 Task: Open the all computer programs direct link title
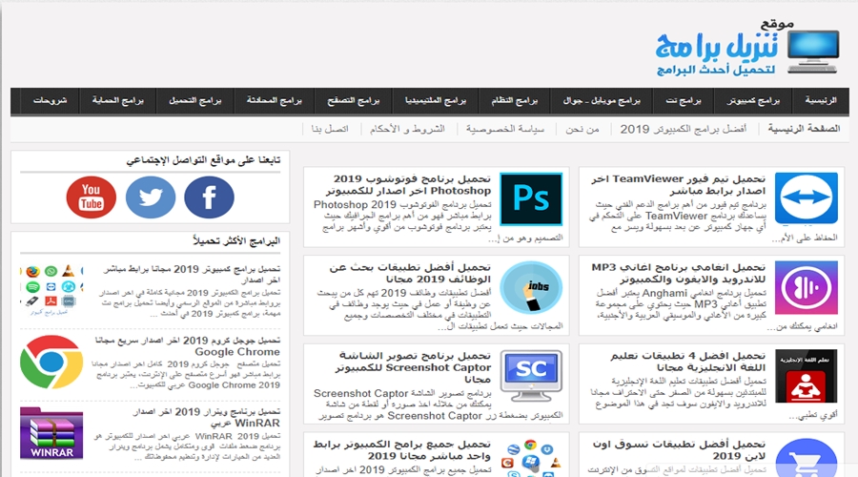tap(402, 449)
